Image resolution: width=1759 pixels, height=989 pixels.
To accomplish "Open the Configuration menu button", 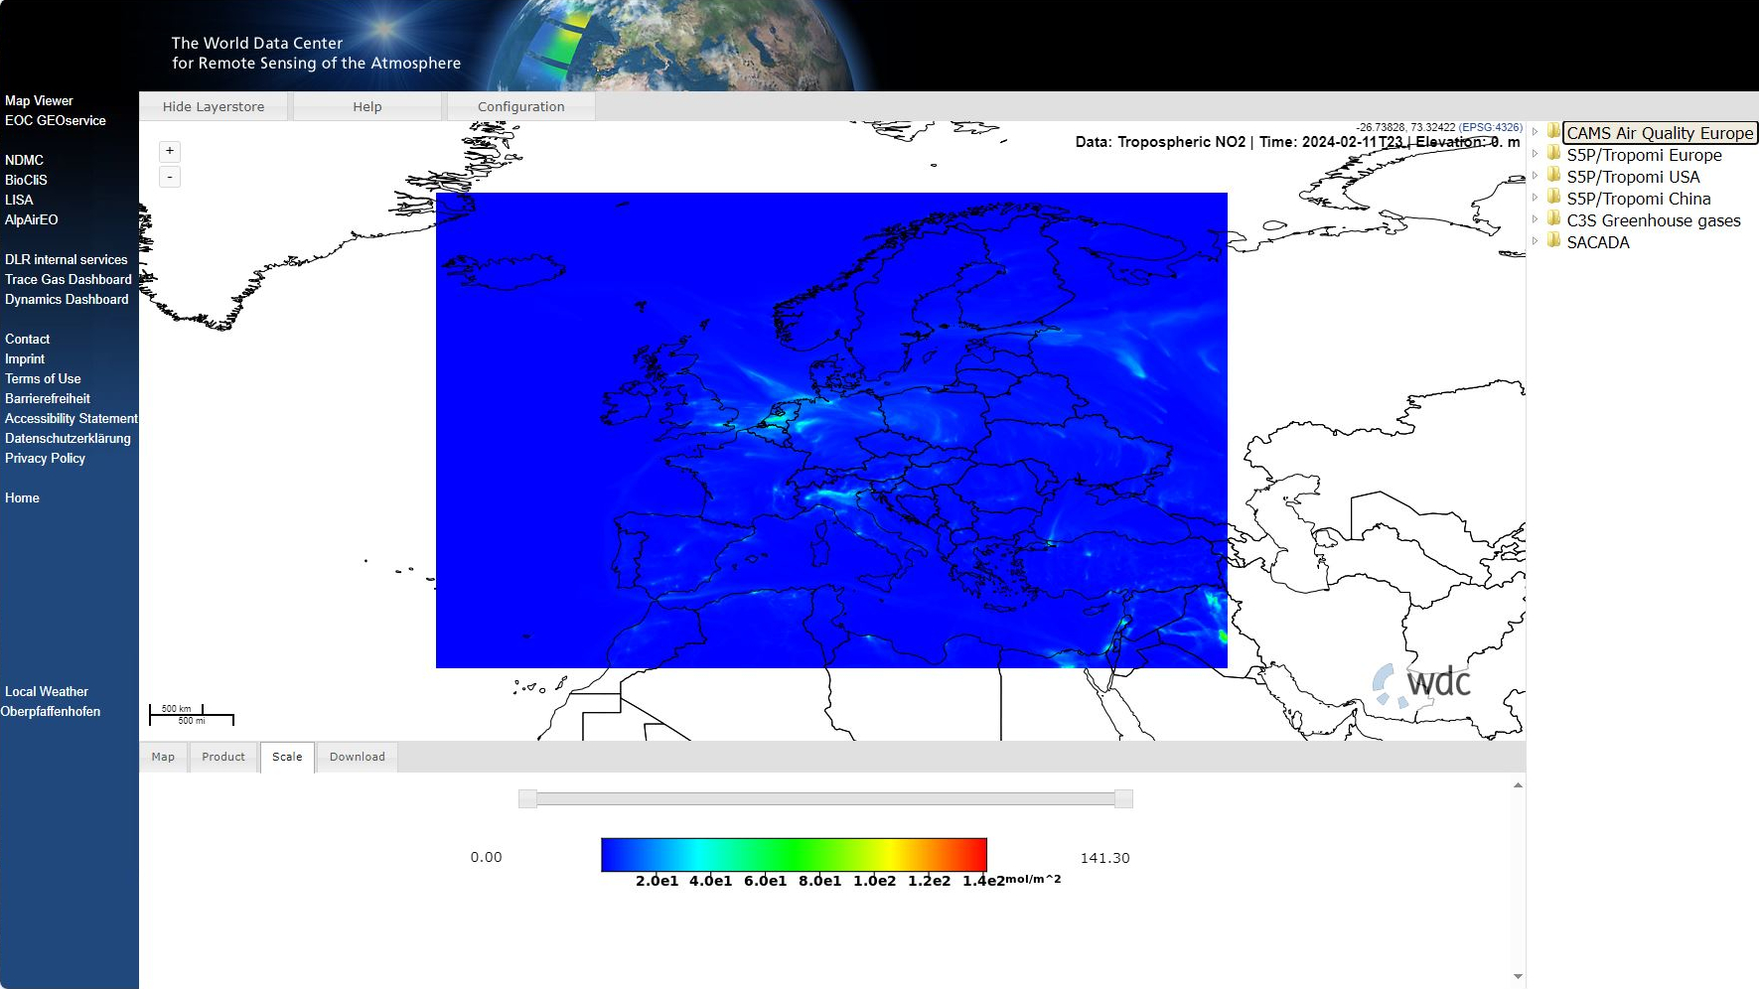I will (520, 106).
